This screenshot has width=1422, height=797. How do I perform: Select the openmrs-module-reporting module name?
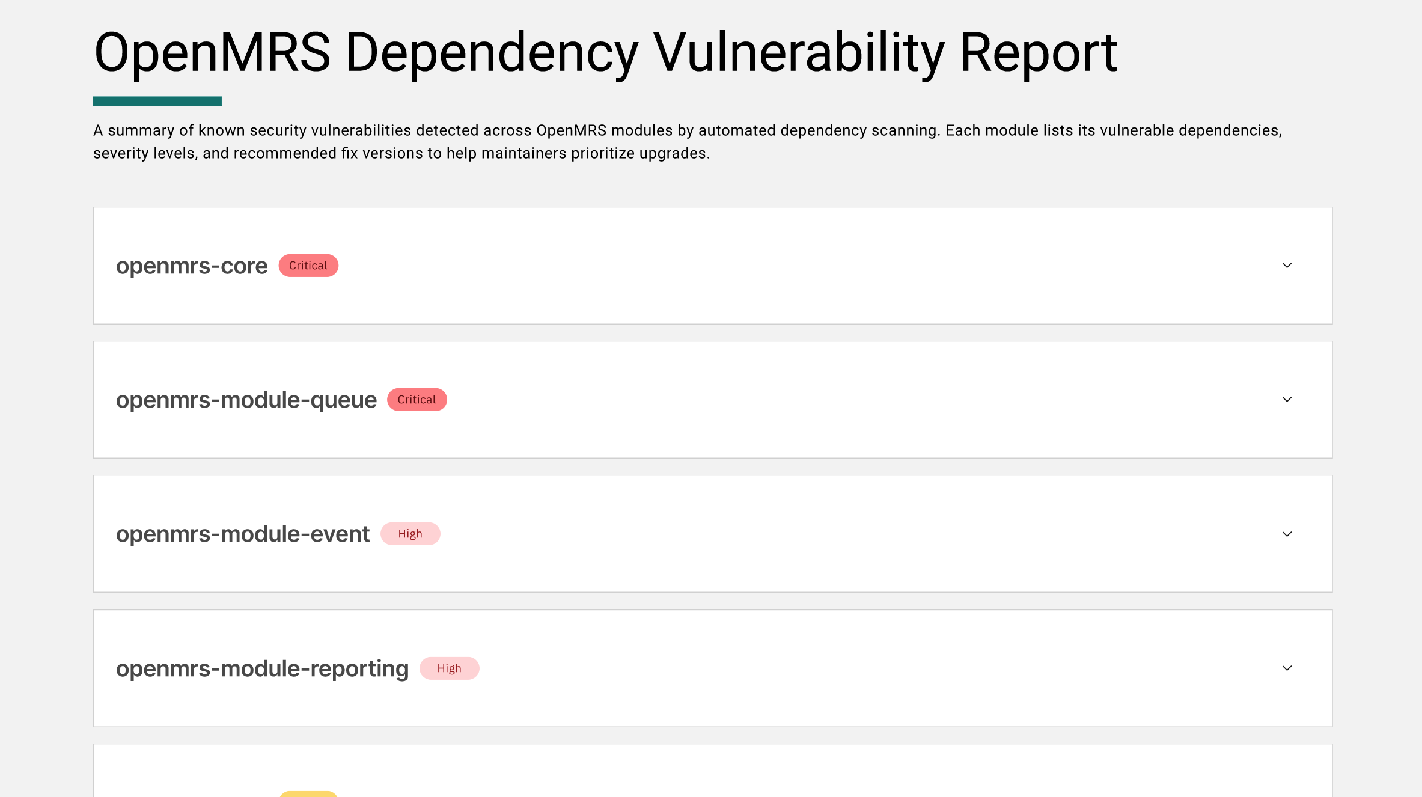point(262,668)
